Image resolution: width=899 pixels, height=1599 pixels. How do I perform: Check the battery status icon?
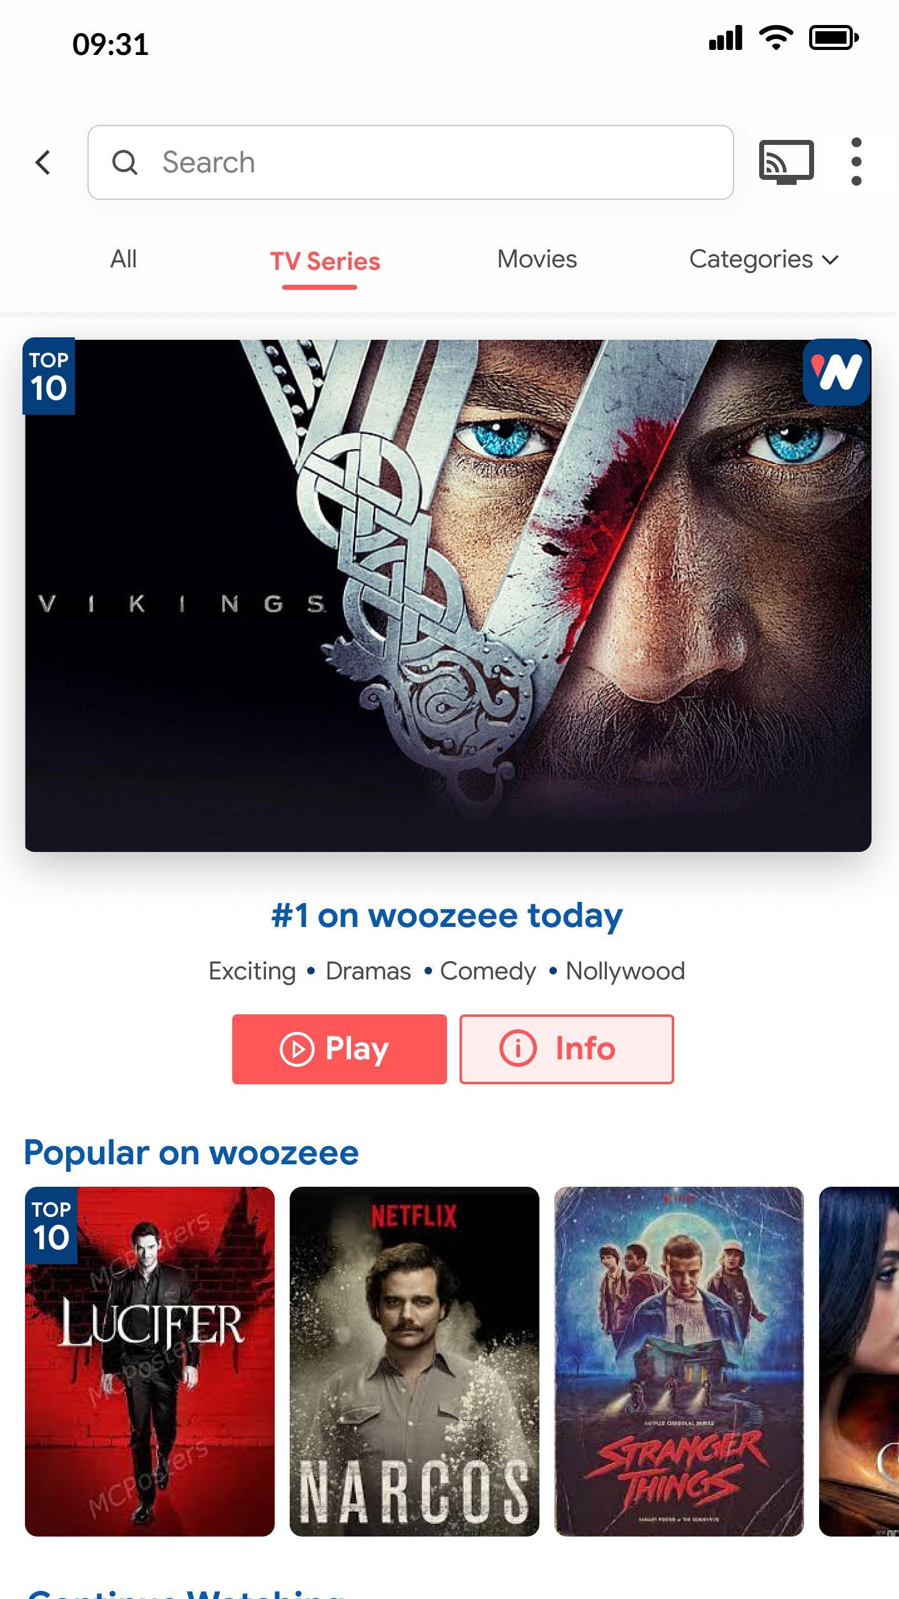point(833,39)
